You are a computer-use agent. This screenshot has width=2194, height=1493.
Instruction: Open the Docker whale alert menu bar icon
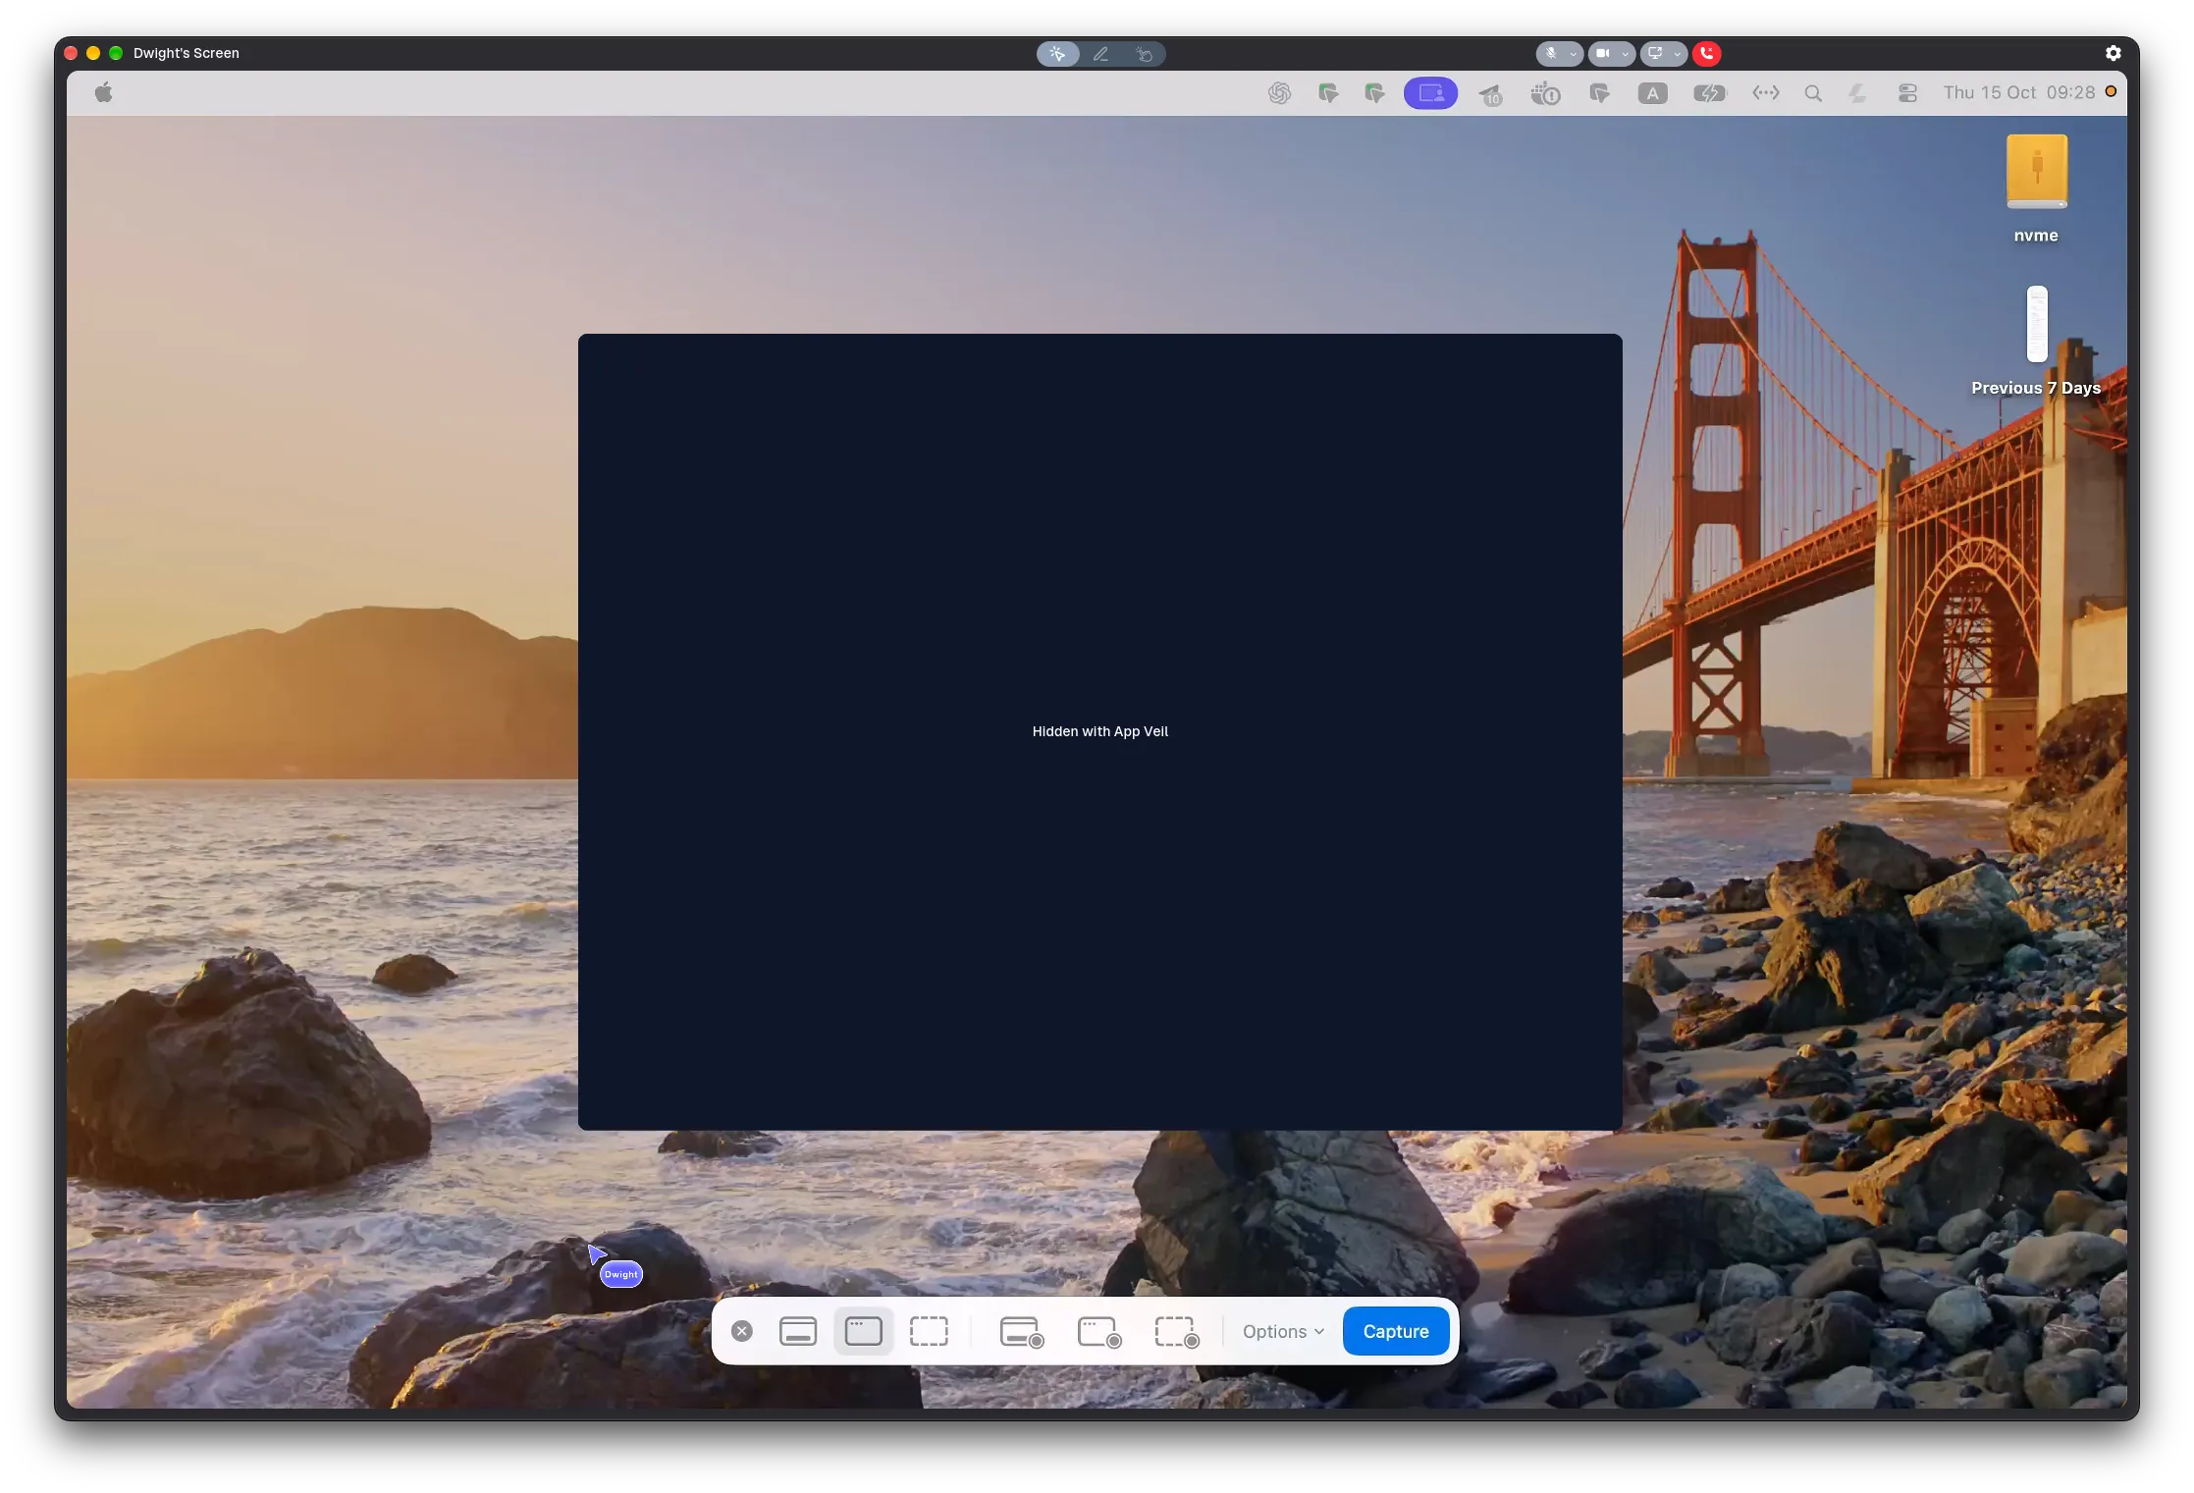click(x=1545, y=94)
